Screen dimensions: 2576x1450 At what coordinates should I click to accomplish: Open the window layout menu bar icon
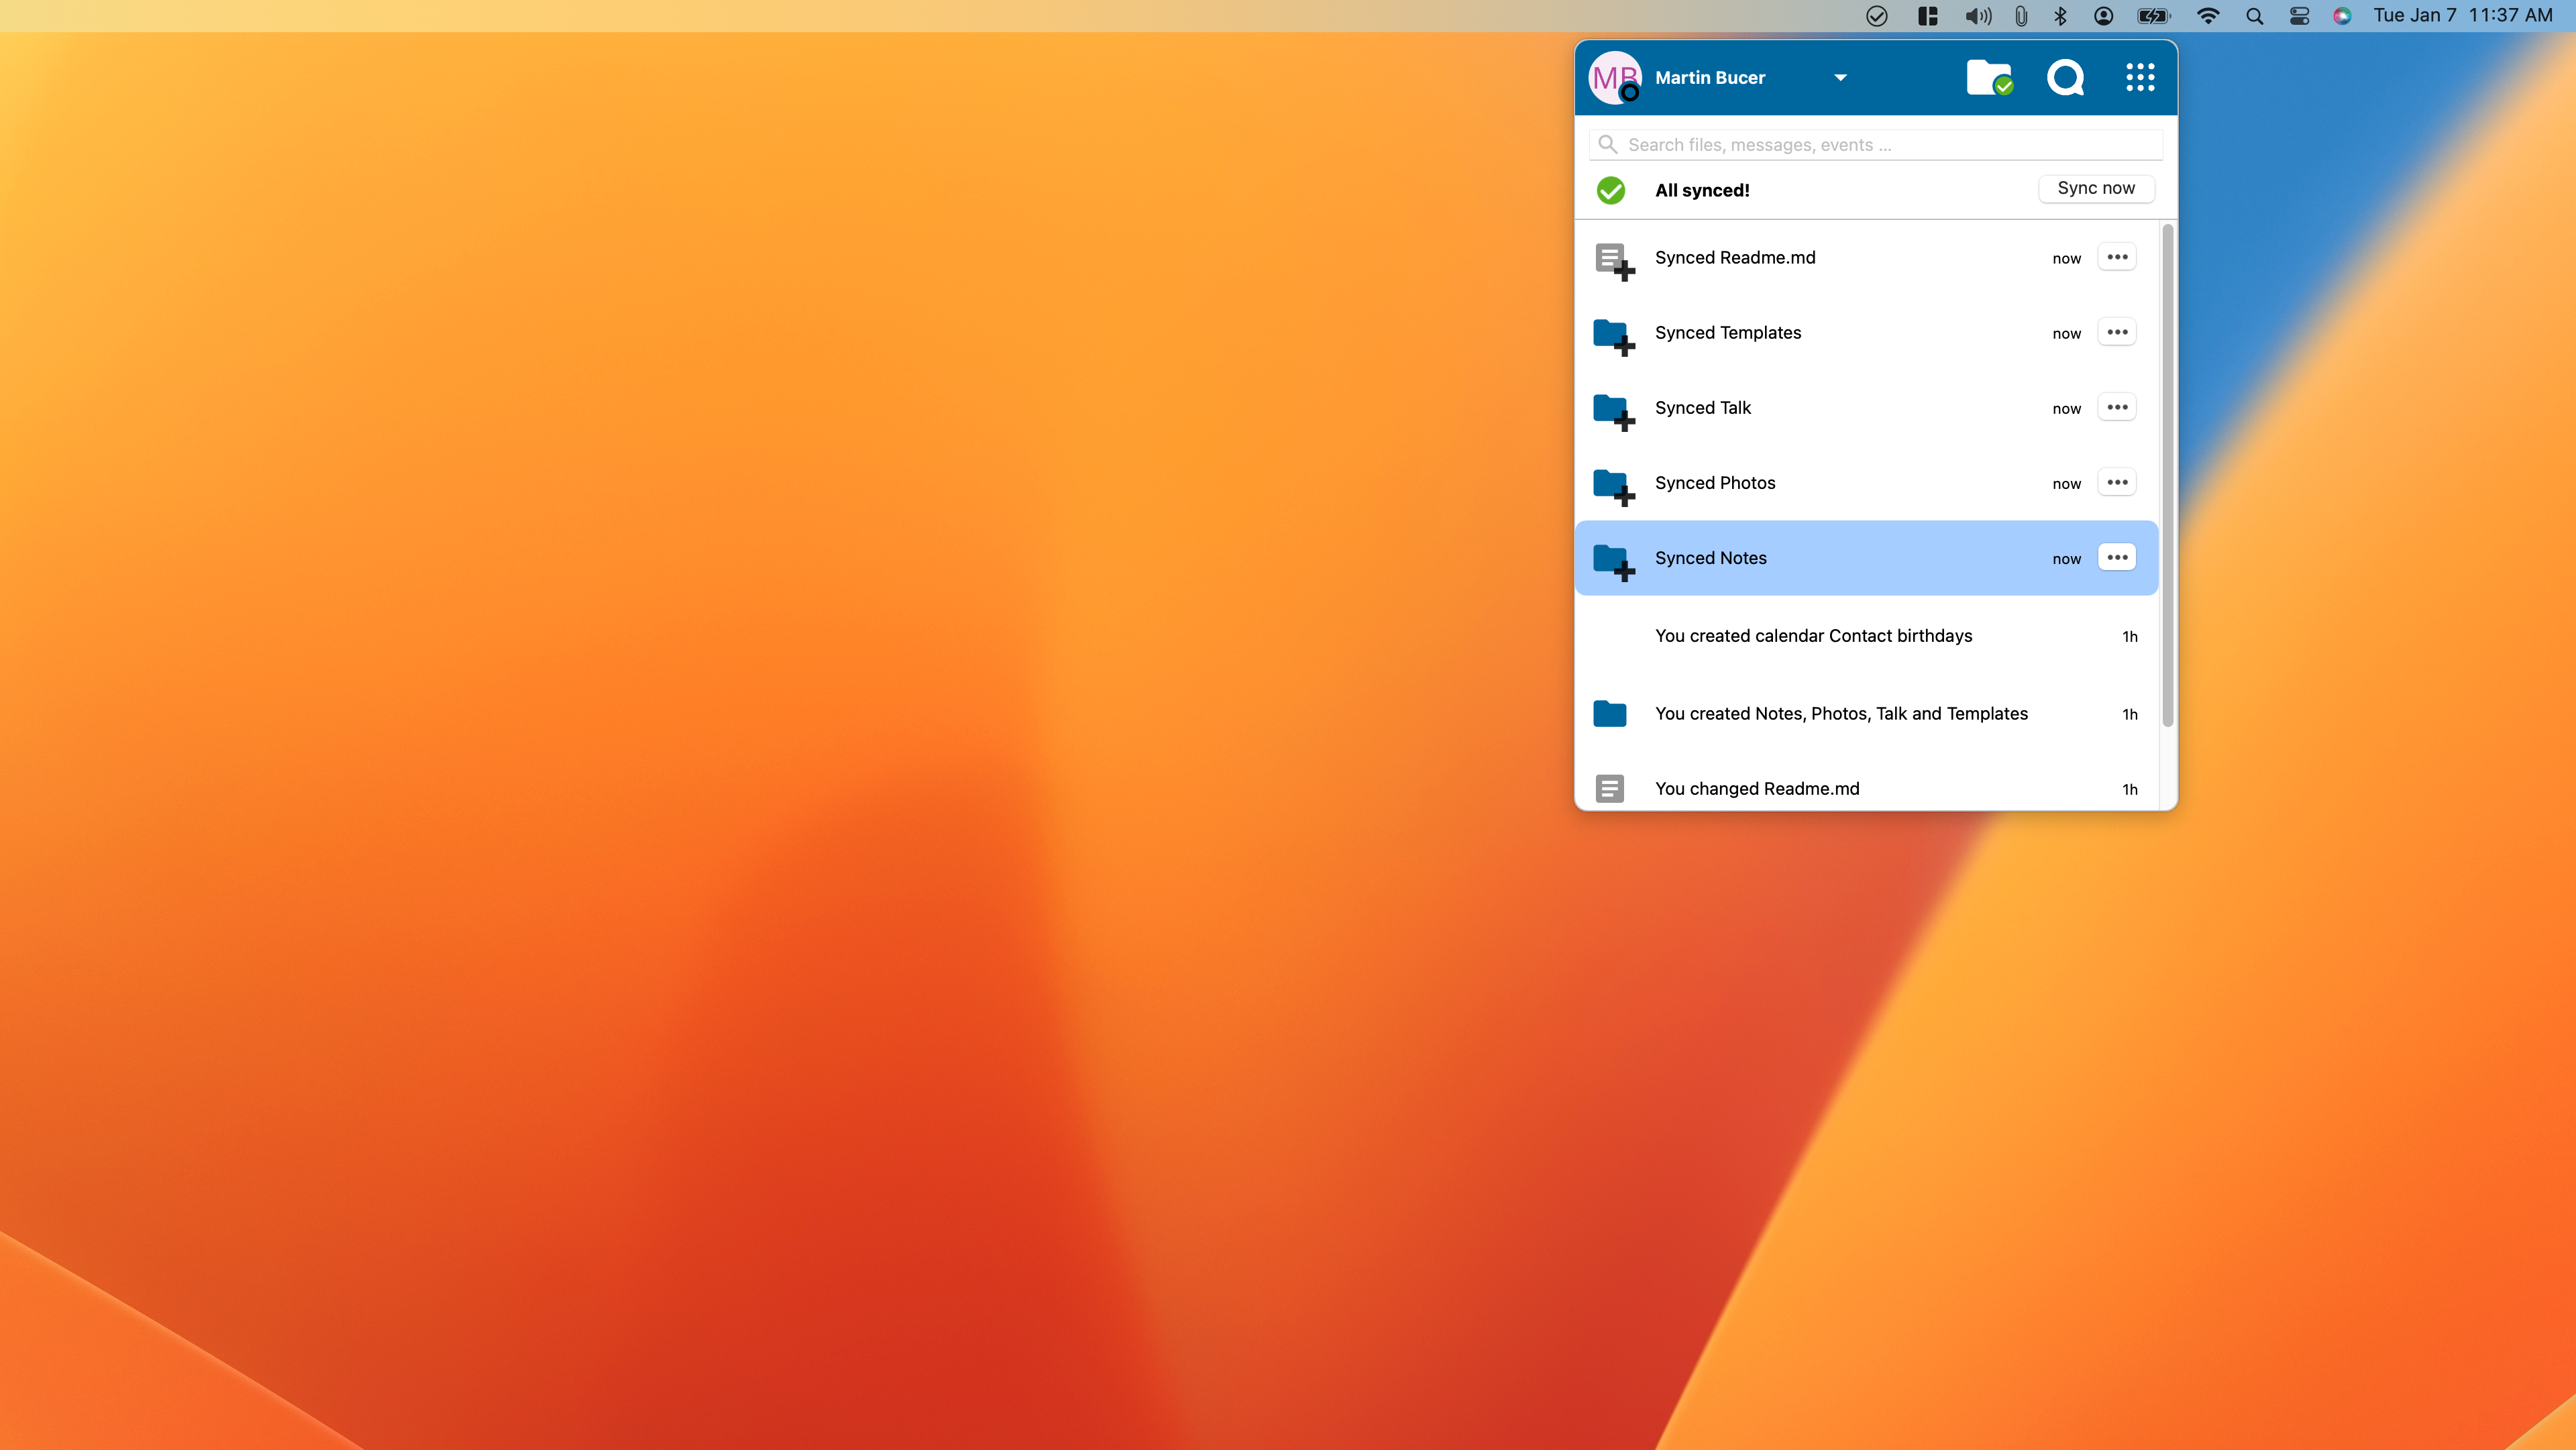click(x=1927, y=16)
